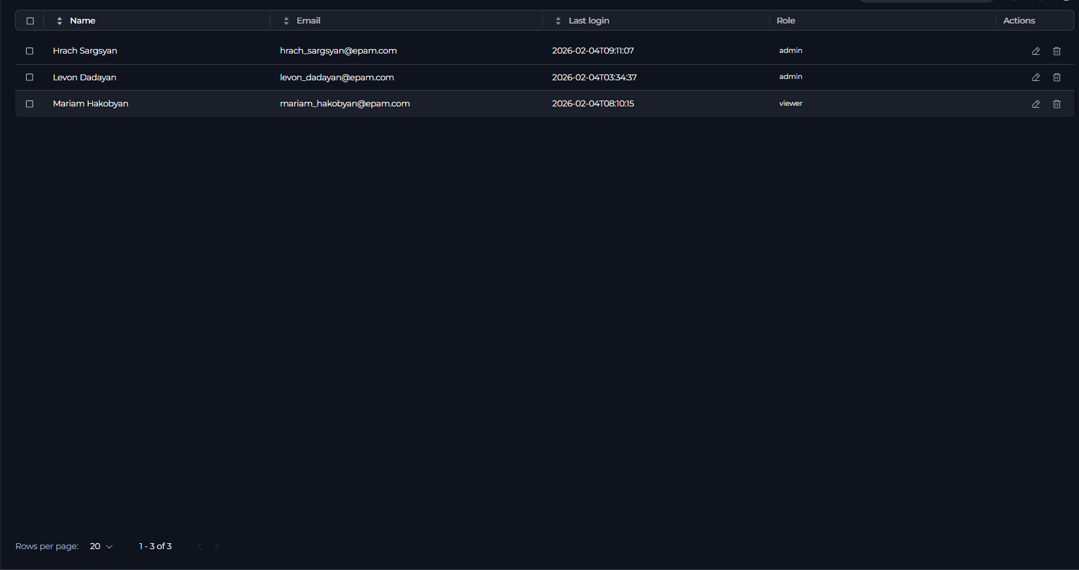This screenshot has width=1079, height=570.
Task: Edit the Mariam Hakobyan user row
Action: pos(1036,104)
